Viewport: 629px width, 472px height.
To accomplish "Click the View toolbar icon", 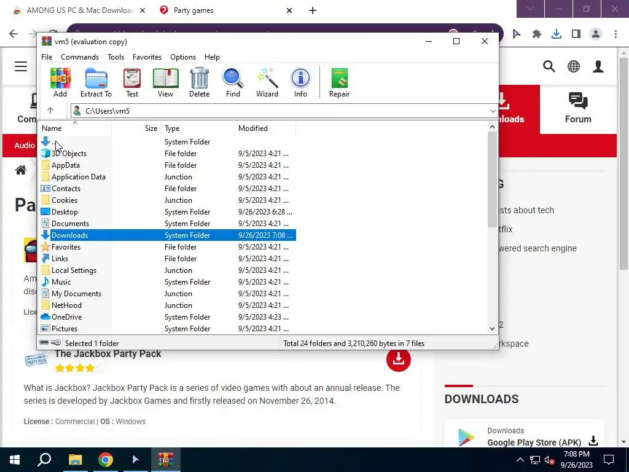I will 165,83.
